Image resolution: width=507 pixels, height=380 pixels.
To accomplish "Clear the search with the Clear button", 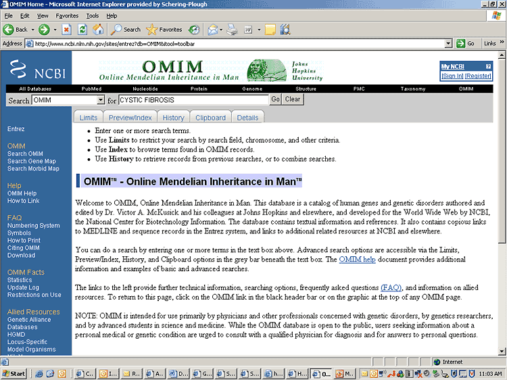I will tap(292, 99).
